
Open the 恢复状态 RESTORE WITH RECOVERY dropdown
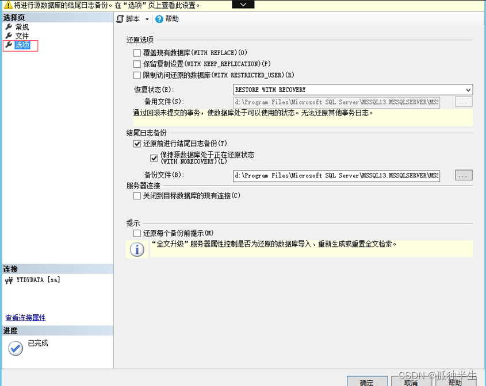click(469, 90)
